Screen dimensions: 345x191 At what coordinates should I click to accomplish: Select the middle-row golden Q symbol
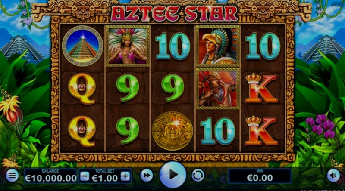point(82,89)
